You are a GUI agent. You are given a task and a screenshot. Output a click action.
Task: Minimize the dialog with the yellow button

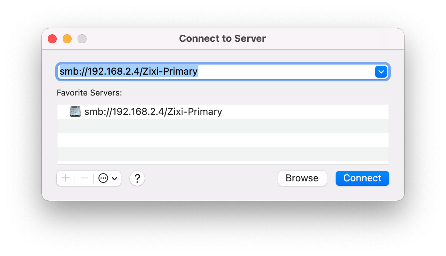pyautogui.click(x=67, y=39)
